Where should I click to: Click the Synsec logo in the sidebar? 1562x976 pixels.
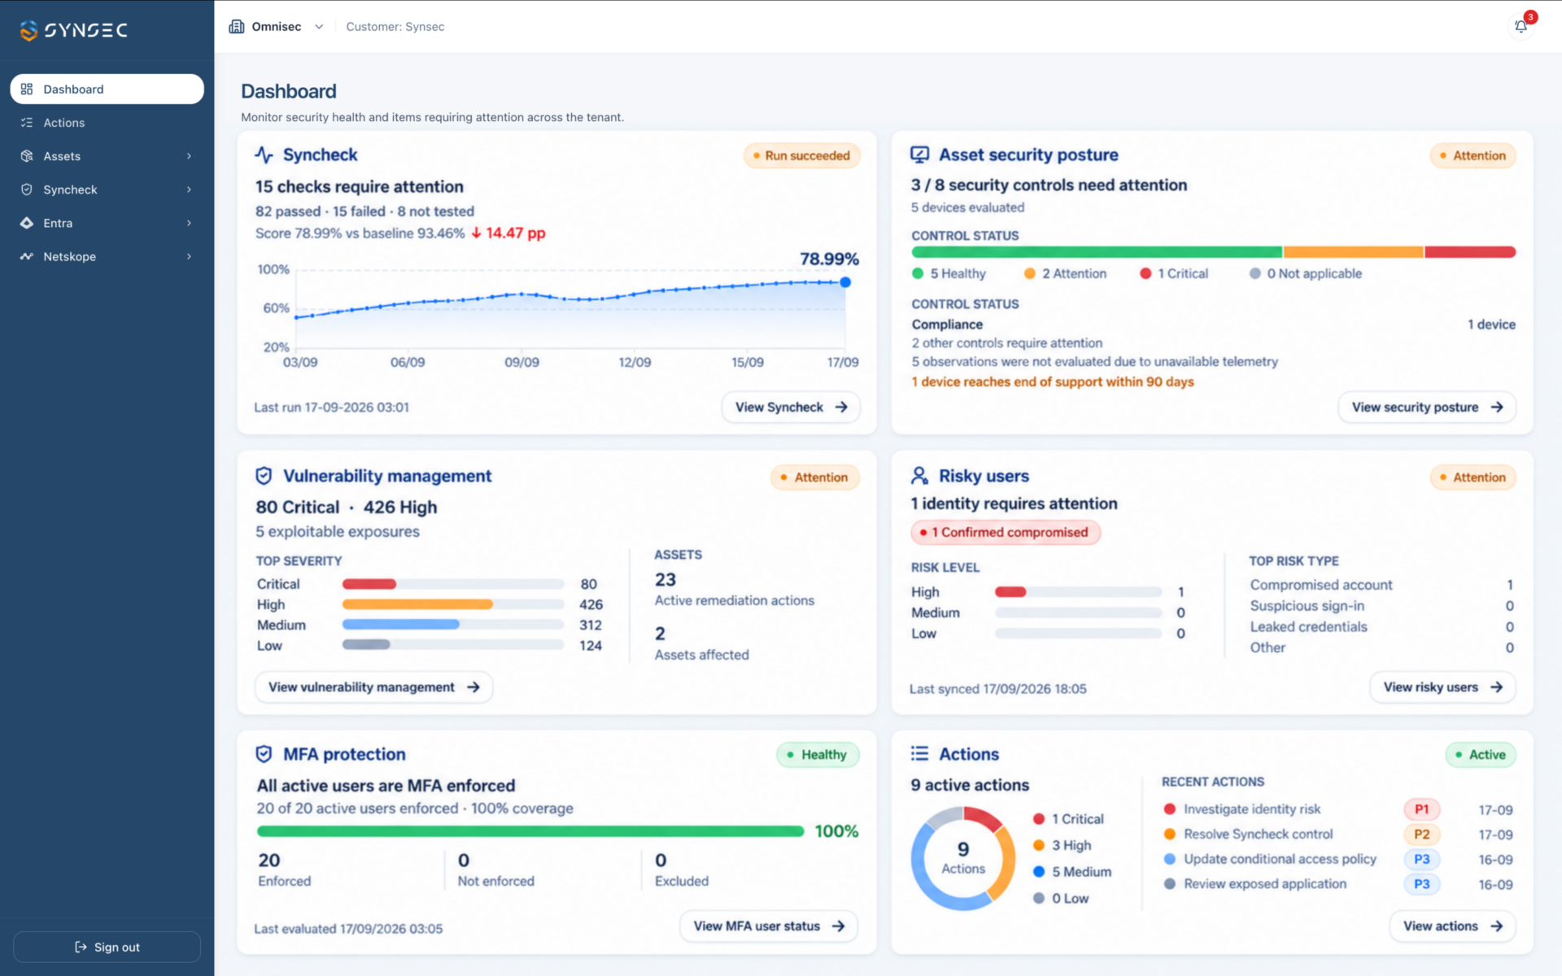point(73,30)
